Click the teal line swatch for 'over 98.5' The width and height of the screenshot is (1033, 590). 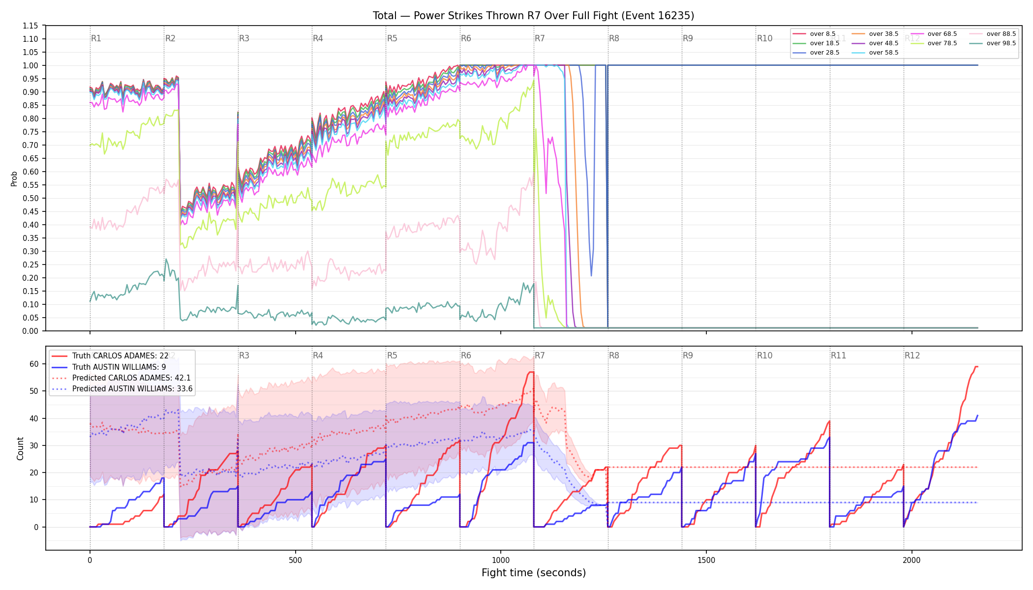(976, 43)
